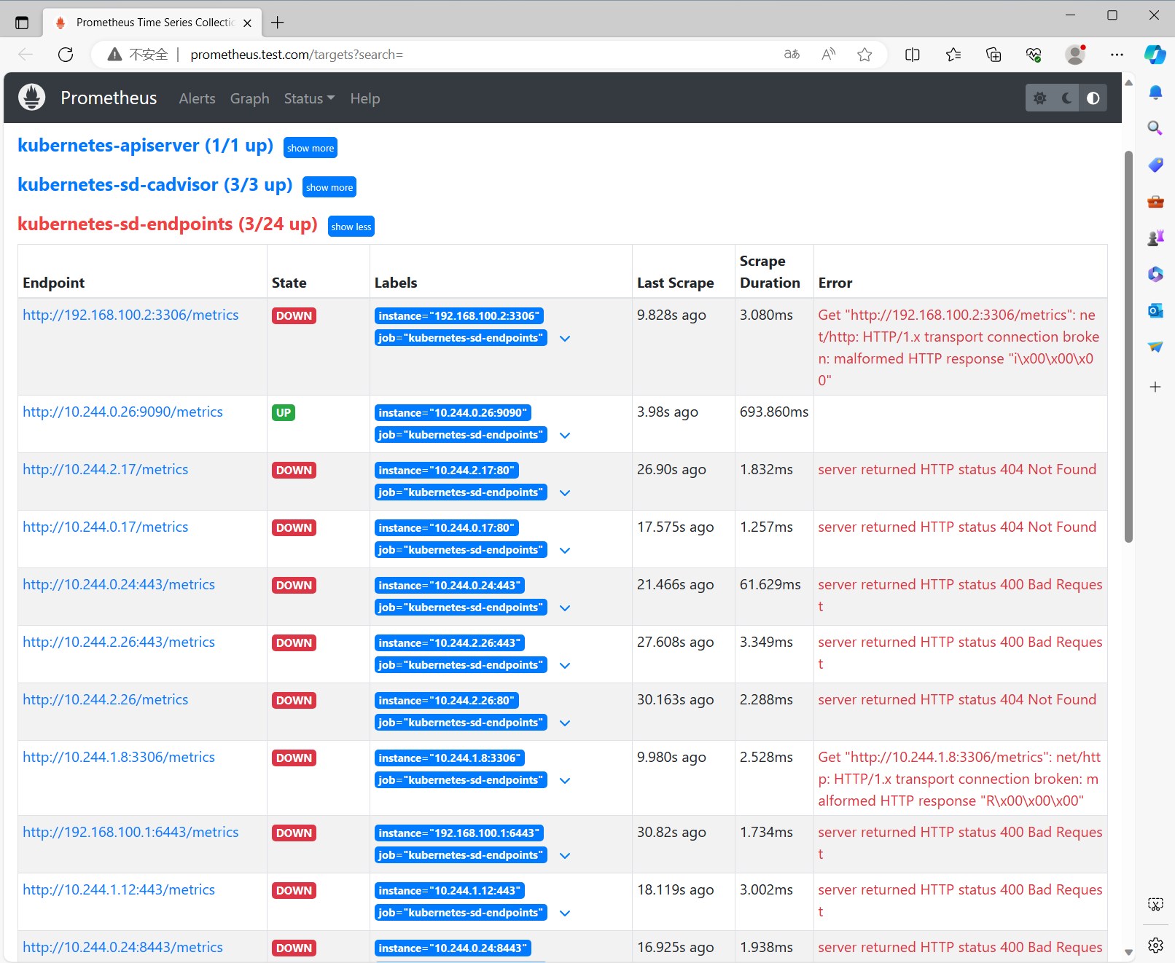Select the Prometheus Time Series Collection tab
The image size is (1175, 963).
point(152,23)
